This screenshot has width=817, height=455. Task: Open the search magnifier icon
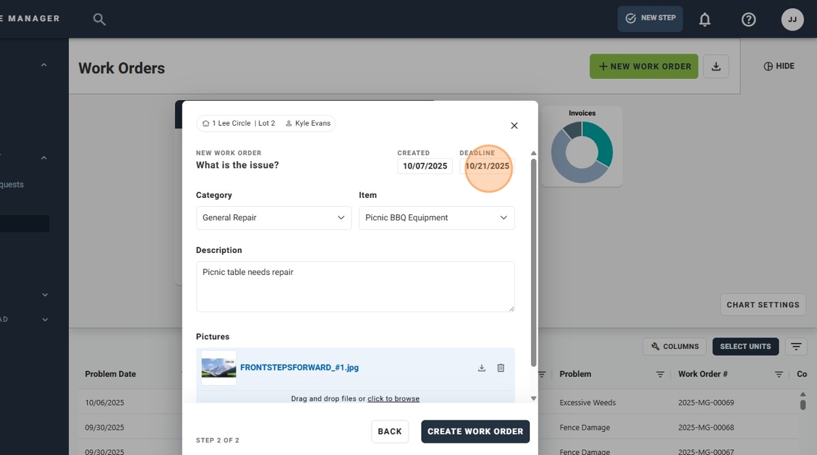99,19
